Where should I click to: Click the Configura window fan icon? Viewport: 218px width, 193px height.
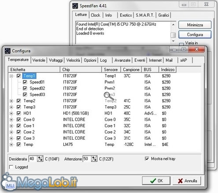pos(7,51)
